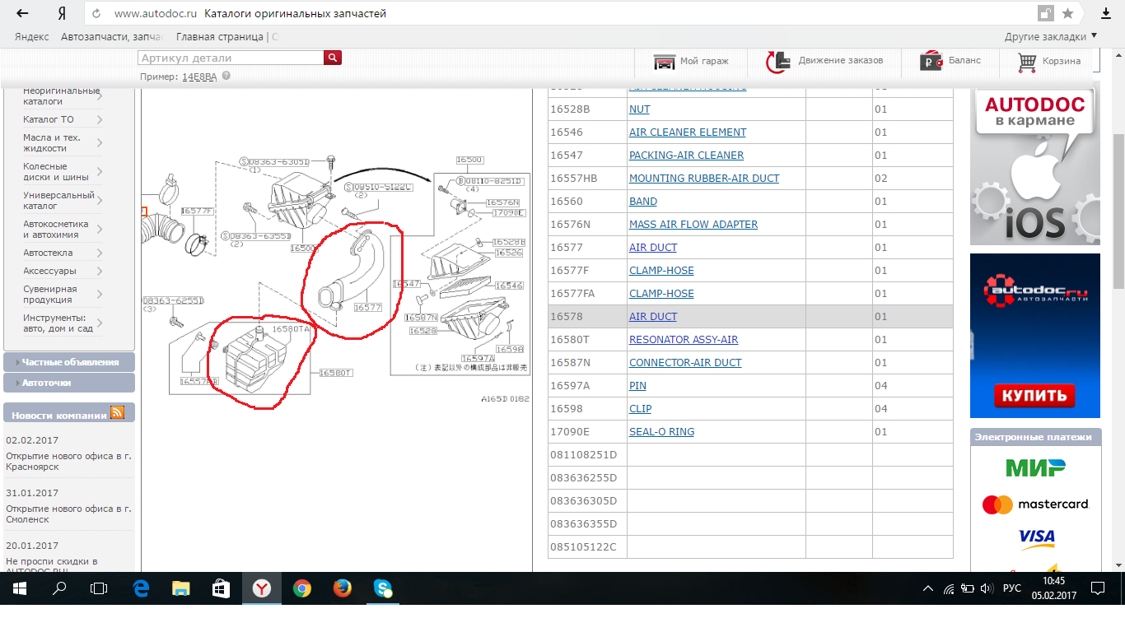This screenshot has width=1125, height=632.
Task: Open browser downloads arrow icon
Action: click(1105, 14)
